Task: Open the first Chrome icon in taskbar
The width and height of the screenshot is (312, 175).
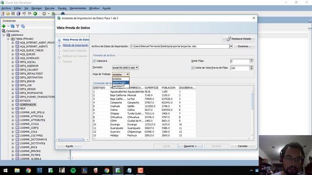Action: tap(28, 171)
